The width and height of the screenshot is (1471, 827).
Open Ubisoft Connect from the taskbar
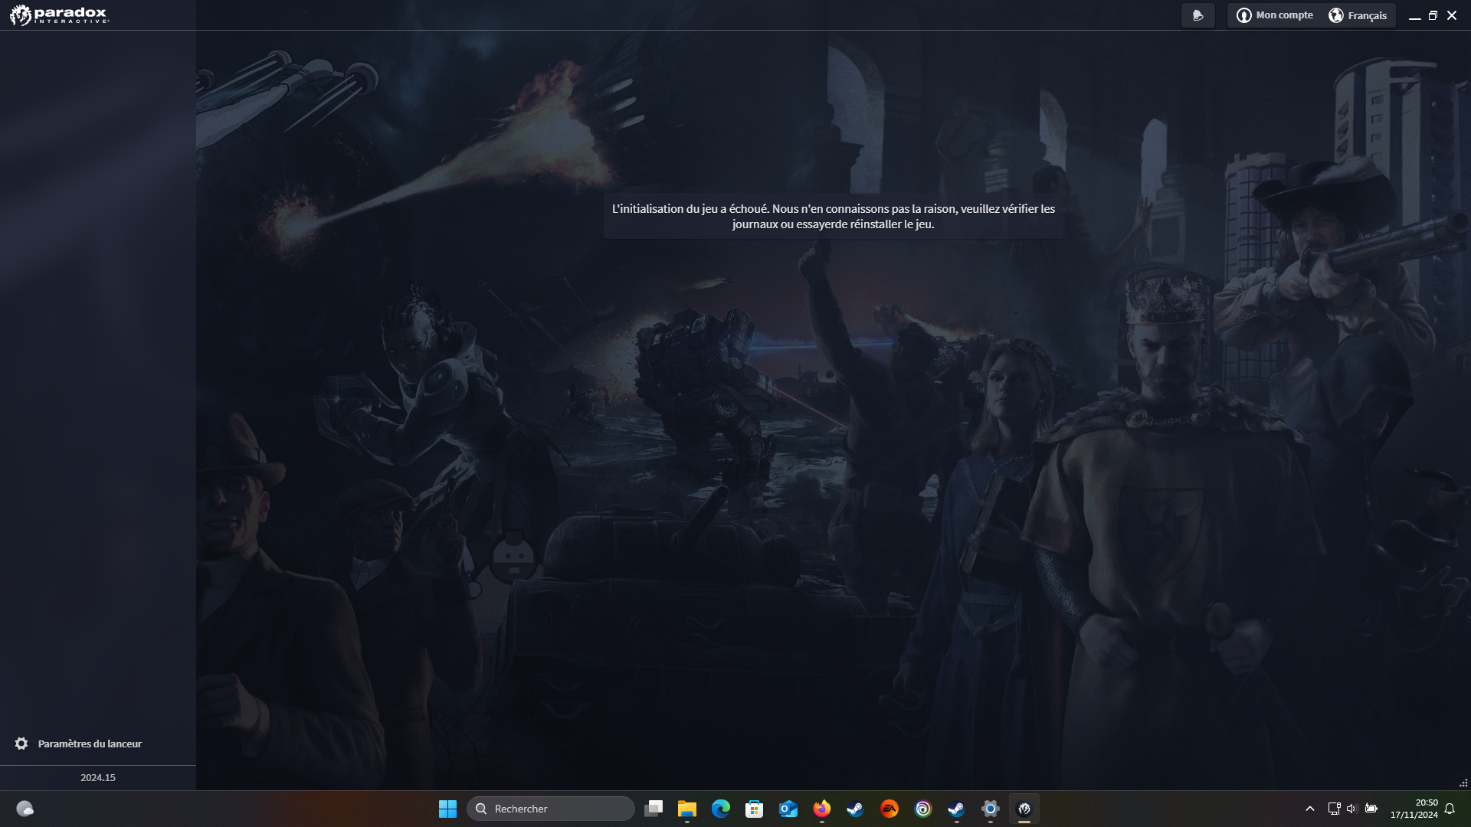[923, 809]
